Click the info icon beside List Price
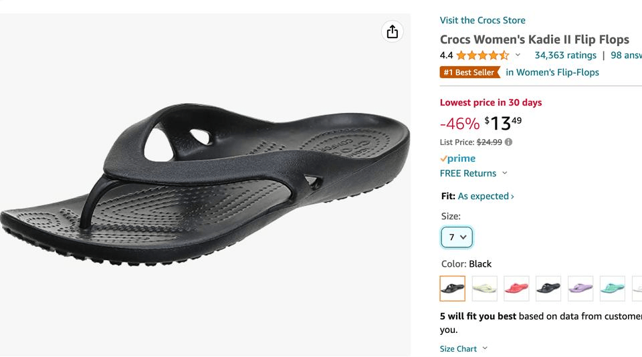The width and height of the screenshot is (642, 357). pyautogui.click(x=509, y=142)
